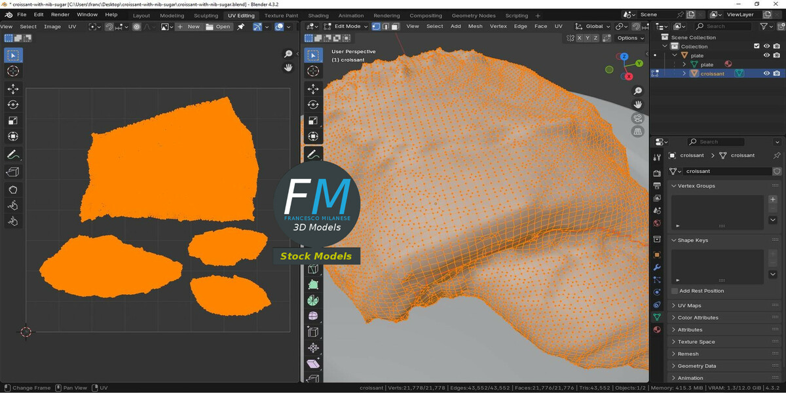Click the New image button
Image resolution: width=786 pixels, height=393 pixels.
pos(189,27)
